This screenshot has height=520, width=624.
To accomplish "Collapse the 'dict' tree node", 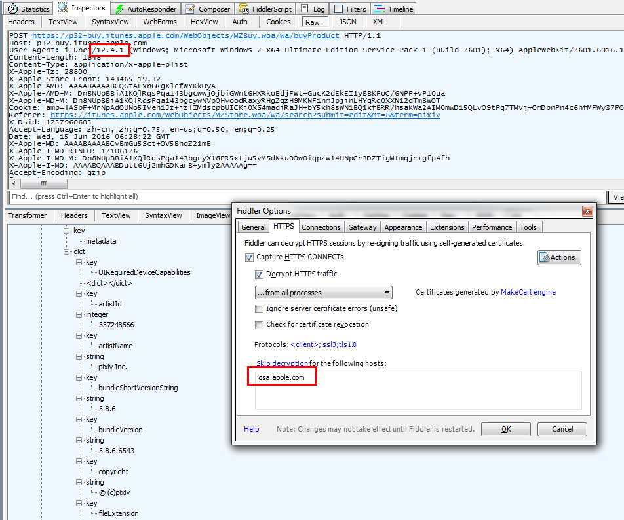I will tap(67, 251).
